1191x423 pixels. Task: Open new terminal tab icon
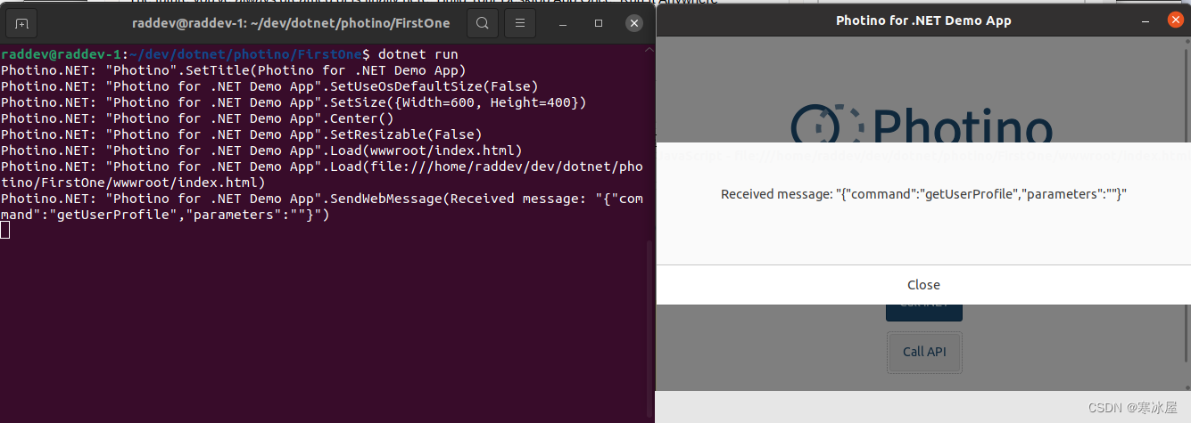click(x=22, y=23)
